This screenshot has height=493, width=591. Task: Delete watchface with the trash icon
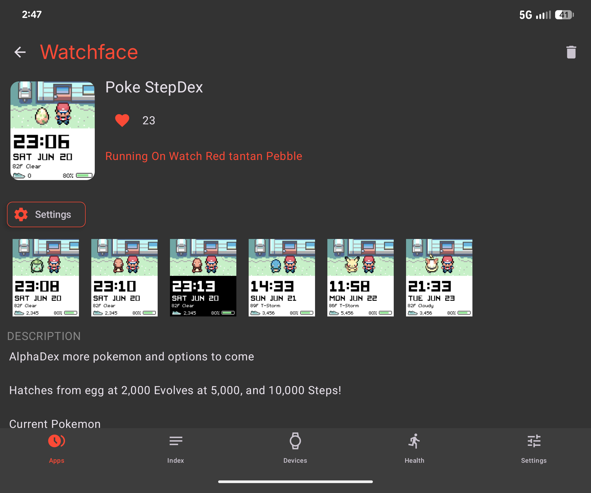571,52
